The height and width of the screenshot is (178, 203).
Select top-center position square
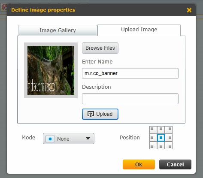[x=161, y=130]
